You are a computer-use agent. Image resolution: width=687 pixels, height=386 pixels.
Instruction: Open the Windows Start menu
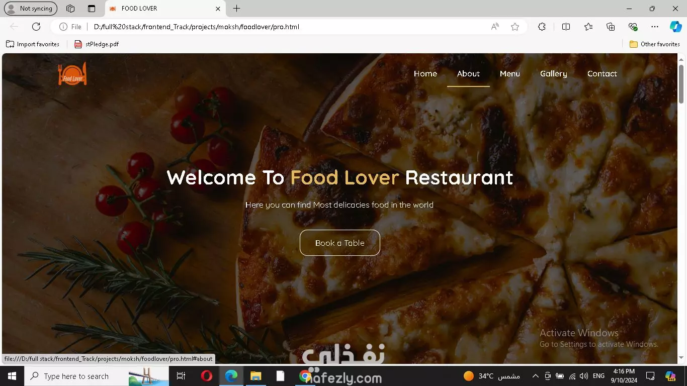(12, 376)
